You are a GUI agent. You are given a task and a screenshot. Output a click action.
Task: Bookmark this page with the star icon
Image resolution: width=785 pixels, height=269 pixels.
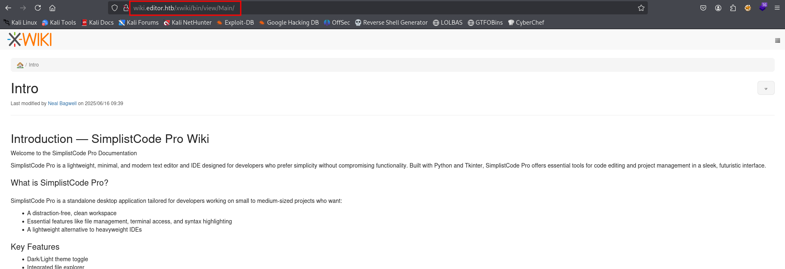point(641,8)
